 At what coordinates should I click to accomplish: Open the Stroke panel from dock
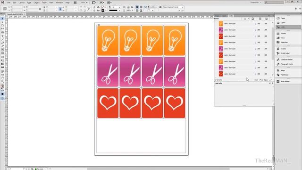tap(288, 34)
